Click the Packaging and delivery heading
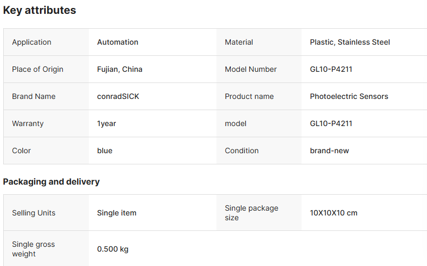Screen dimensions: 427x266 click(x=51, y=181)
